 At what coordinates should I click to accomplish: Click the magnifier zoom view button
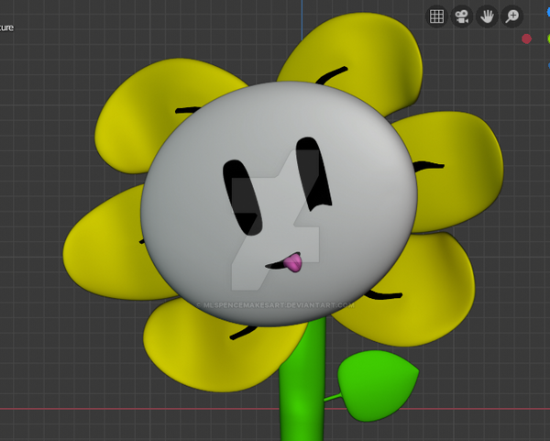coord(512,17)
